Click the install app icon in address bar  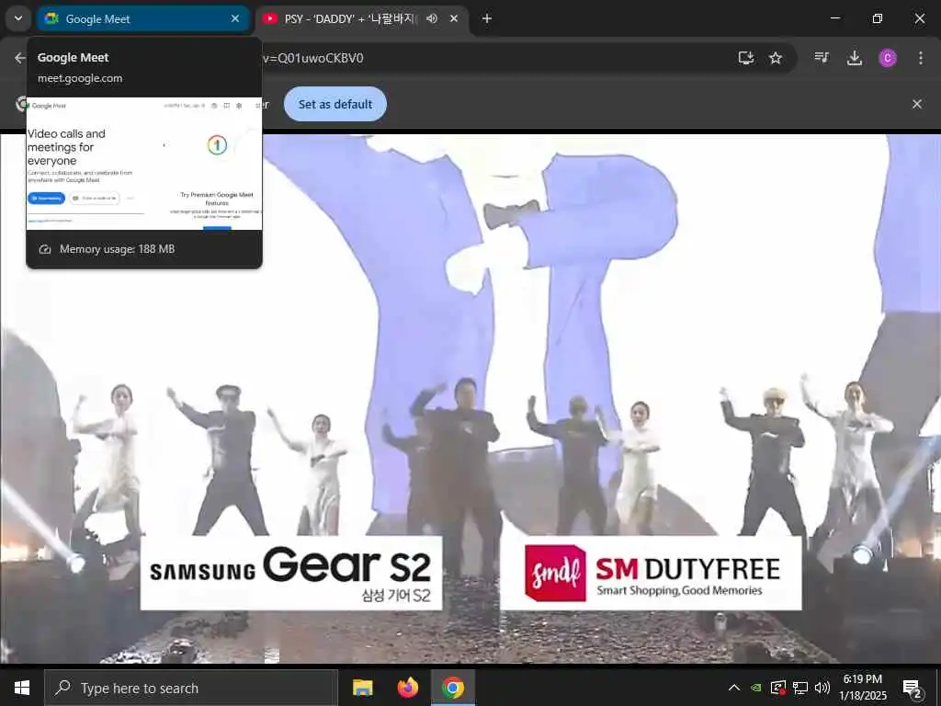746,58
